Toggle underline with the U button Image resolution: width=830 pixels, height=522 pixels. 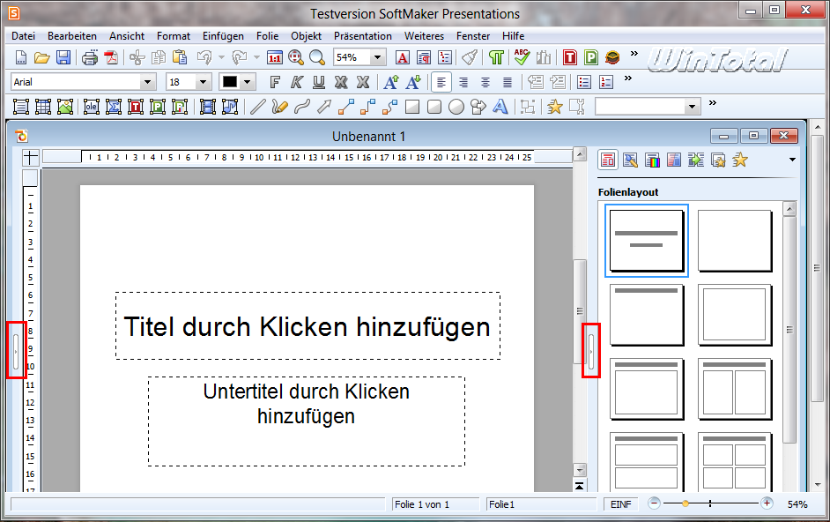[319, 82]
